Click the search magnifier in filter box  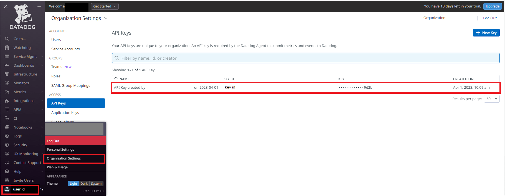(117, 58)
